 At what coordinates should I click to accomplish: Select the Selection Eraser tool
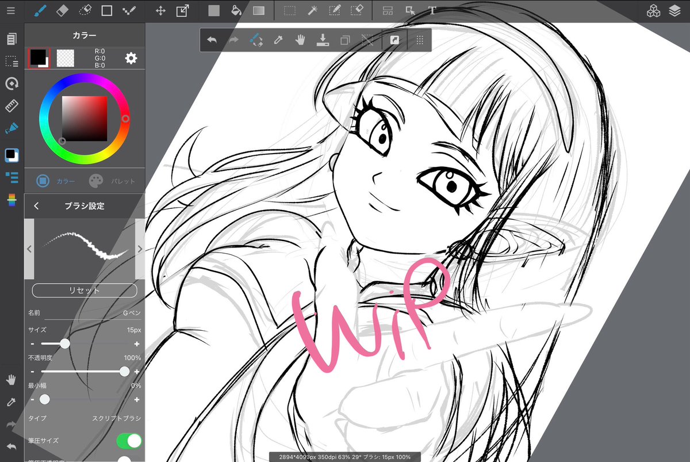click(357, 10)
